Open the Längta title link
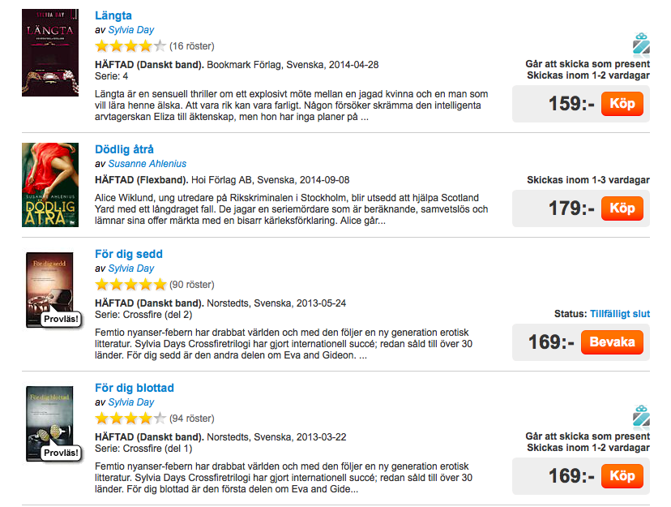The image size is (671, 507). pyautogui.click(x=113, y=15)
